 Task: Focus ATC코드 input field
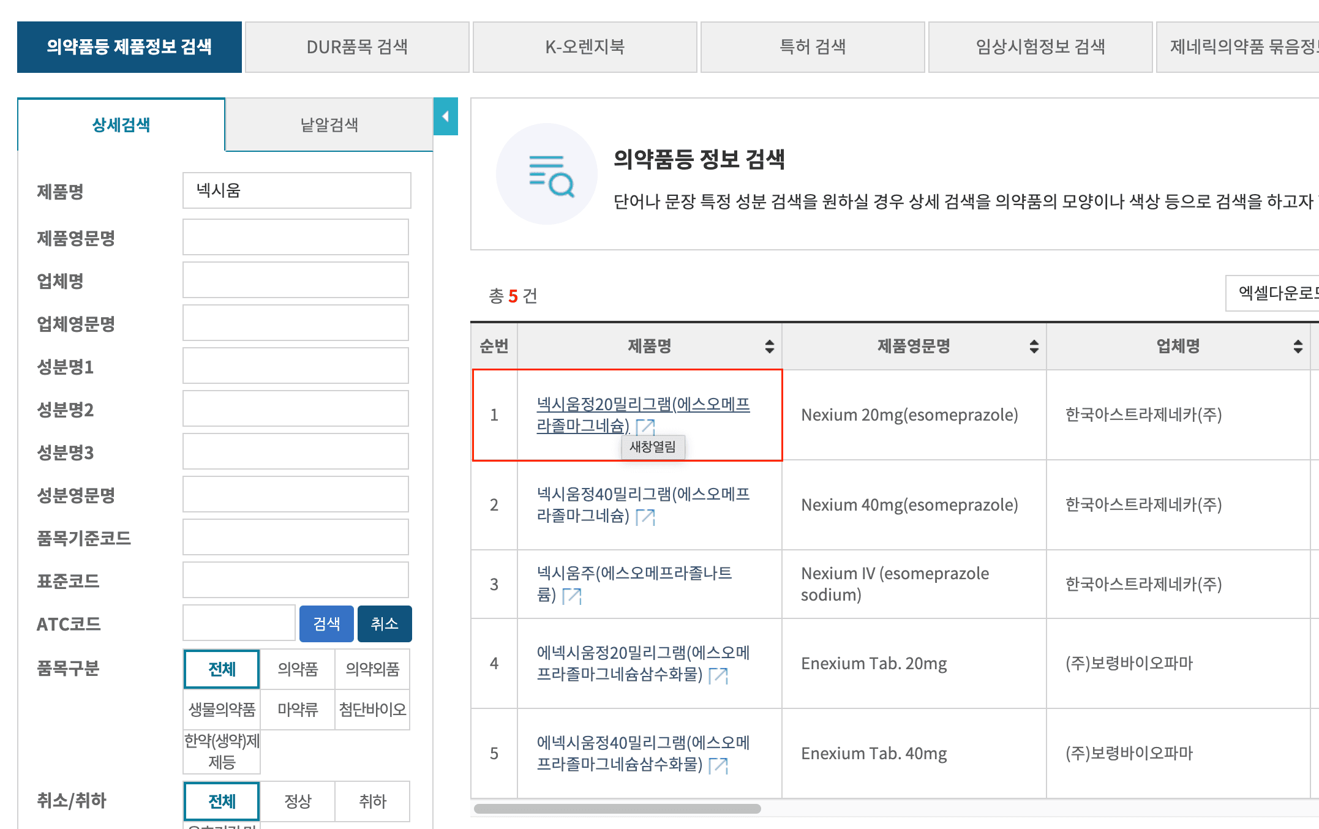[239, 623]
